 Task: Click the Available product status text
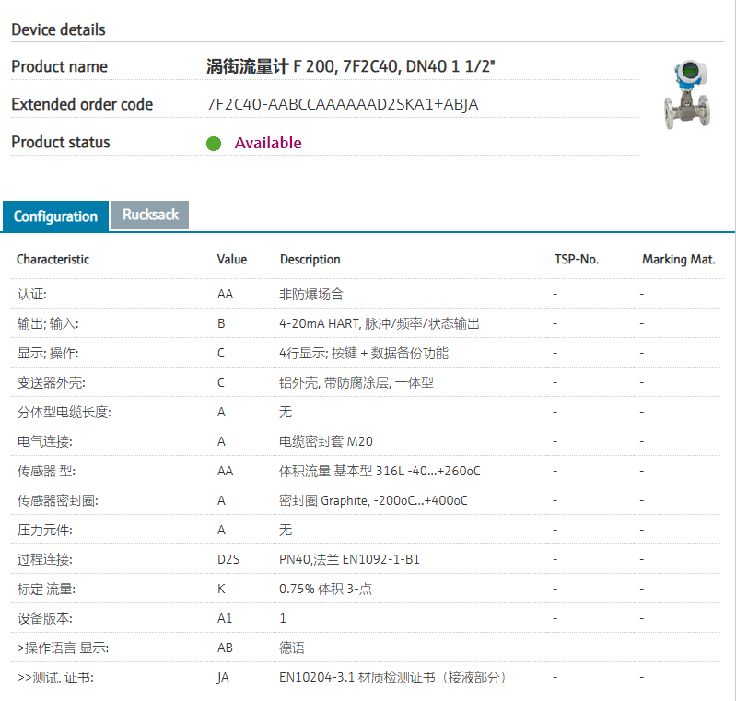[x=268, y=143]
